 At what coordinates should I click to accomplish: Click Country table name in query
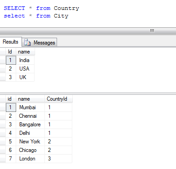(x=66, y=9)
